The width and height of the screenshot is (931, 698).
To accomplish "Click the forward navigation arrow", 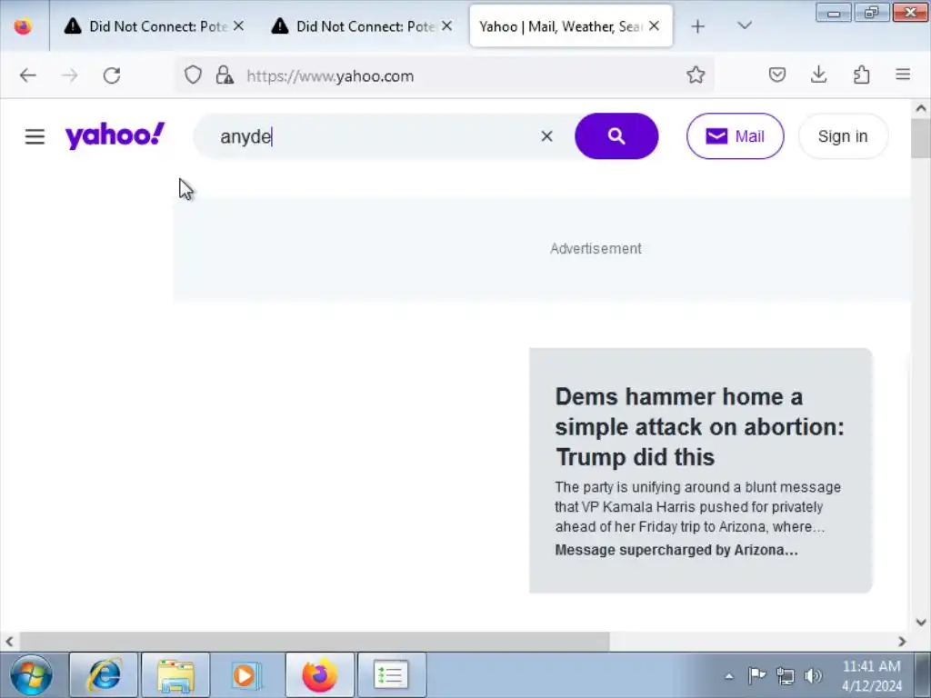I will pos(70,75).
